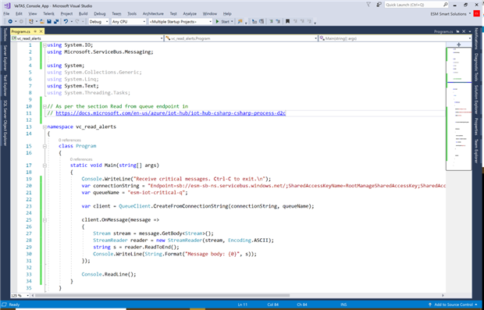The width and height of the screenshot is (484, 310).
Task: Click the Start debugging button label
Action: [x=225, y=22]
